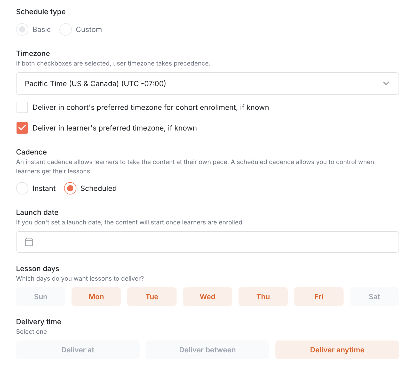Click the Delivery time heading
Image resolution: width=413 pixels, height=373 pixels.
point(39,322)
